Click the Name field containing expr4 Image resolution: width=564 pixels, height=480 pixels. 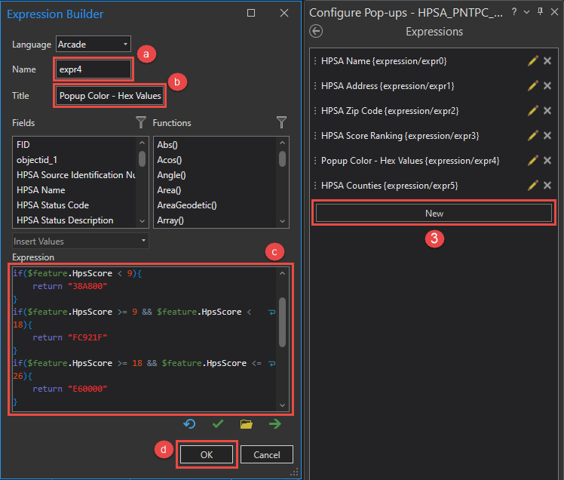point(93,69)
